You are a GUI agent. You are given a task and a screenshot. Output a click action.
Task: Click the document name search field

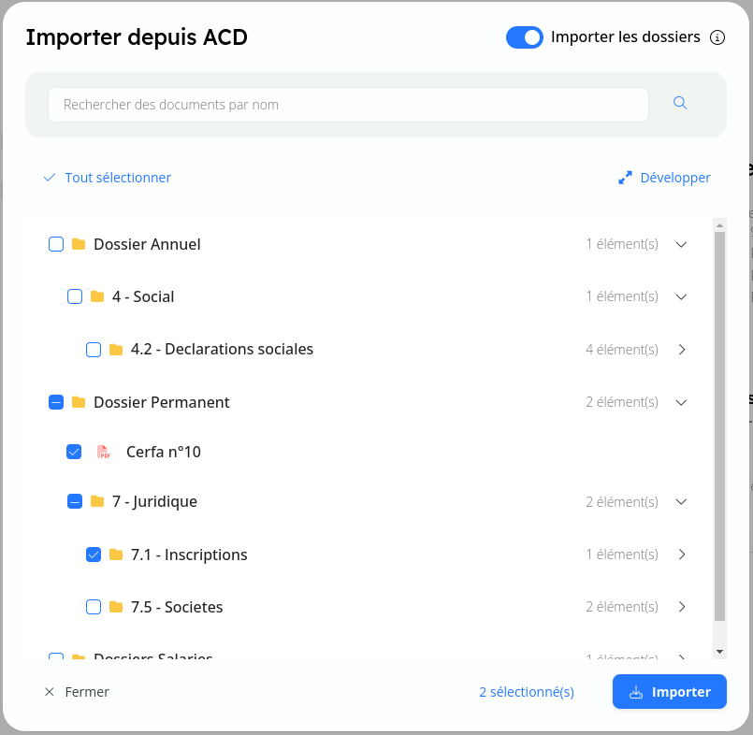tap(348, 105)
